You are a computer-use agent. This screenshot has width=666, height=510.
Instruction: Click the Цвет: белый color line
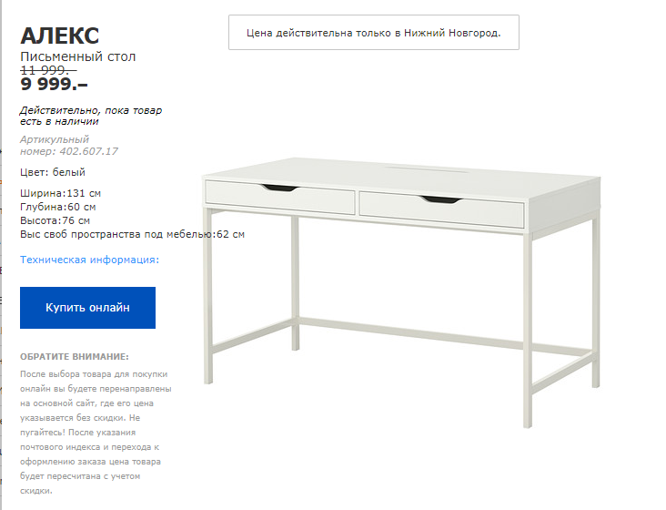click(53, 172)
